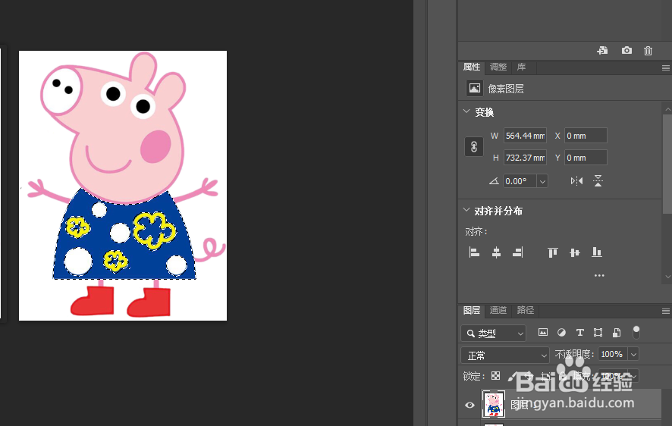Open the 图层 panel flyout menu

pyautogui.click(x=666, y=312)
